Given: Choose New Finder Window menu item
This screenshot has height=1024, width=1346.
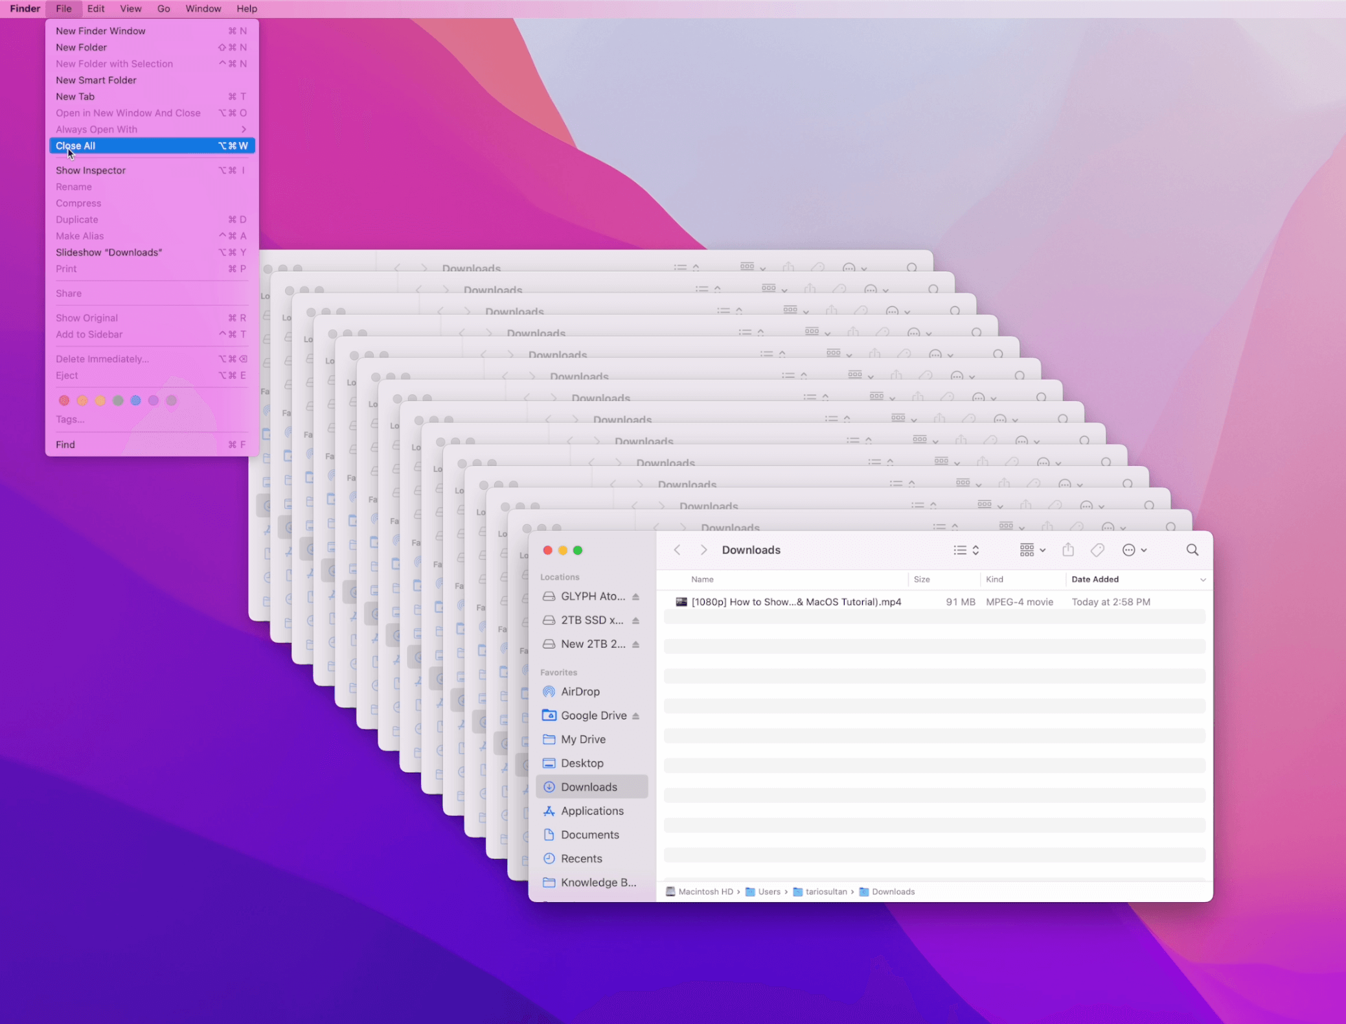Looking at the screenshot, I should [152, 31].
